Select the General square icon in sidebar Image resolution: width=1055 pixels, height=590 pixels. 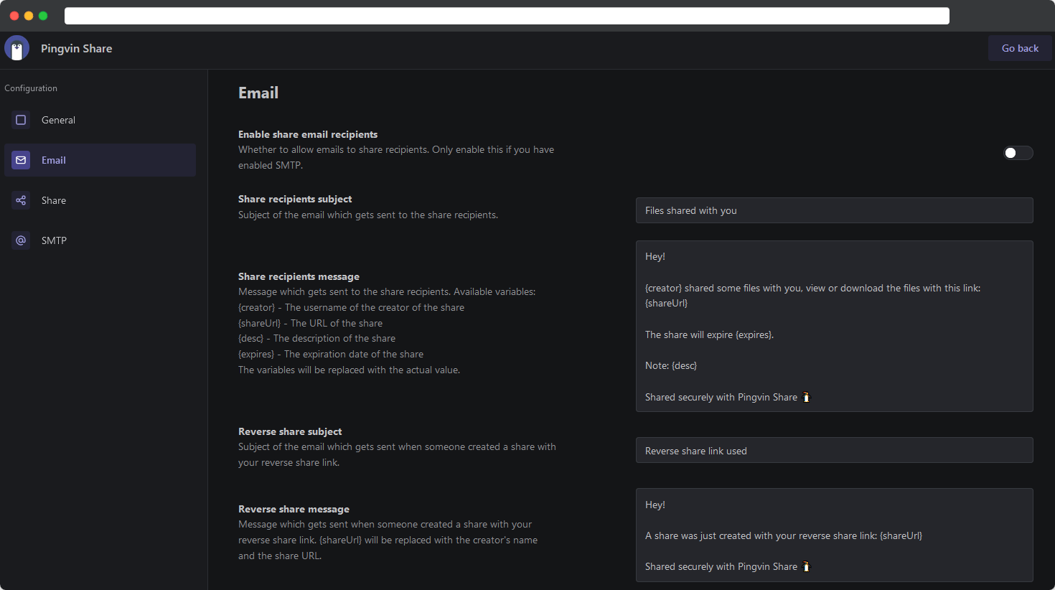click(x=20, y=120)
